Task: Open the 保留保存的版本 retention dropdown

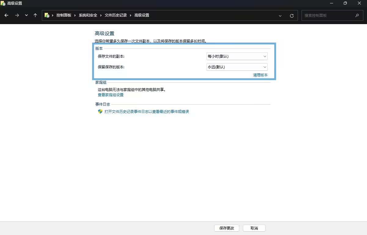Action: click(x=237, y=67)
